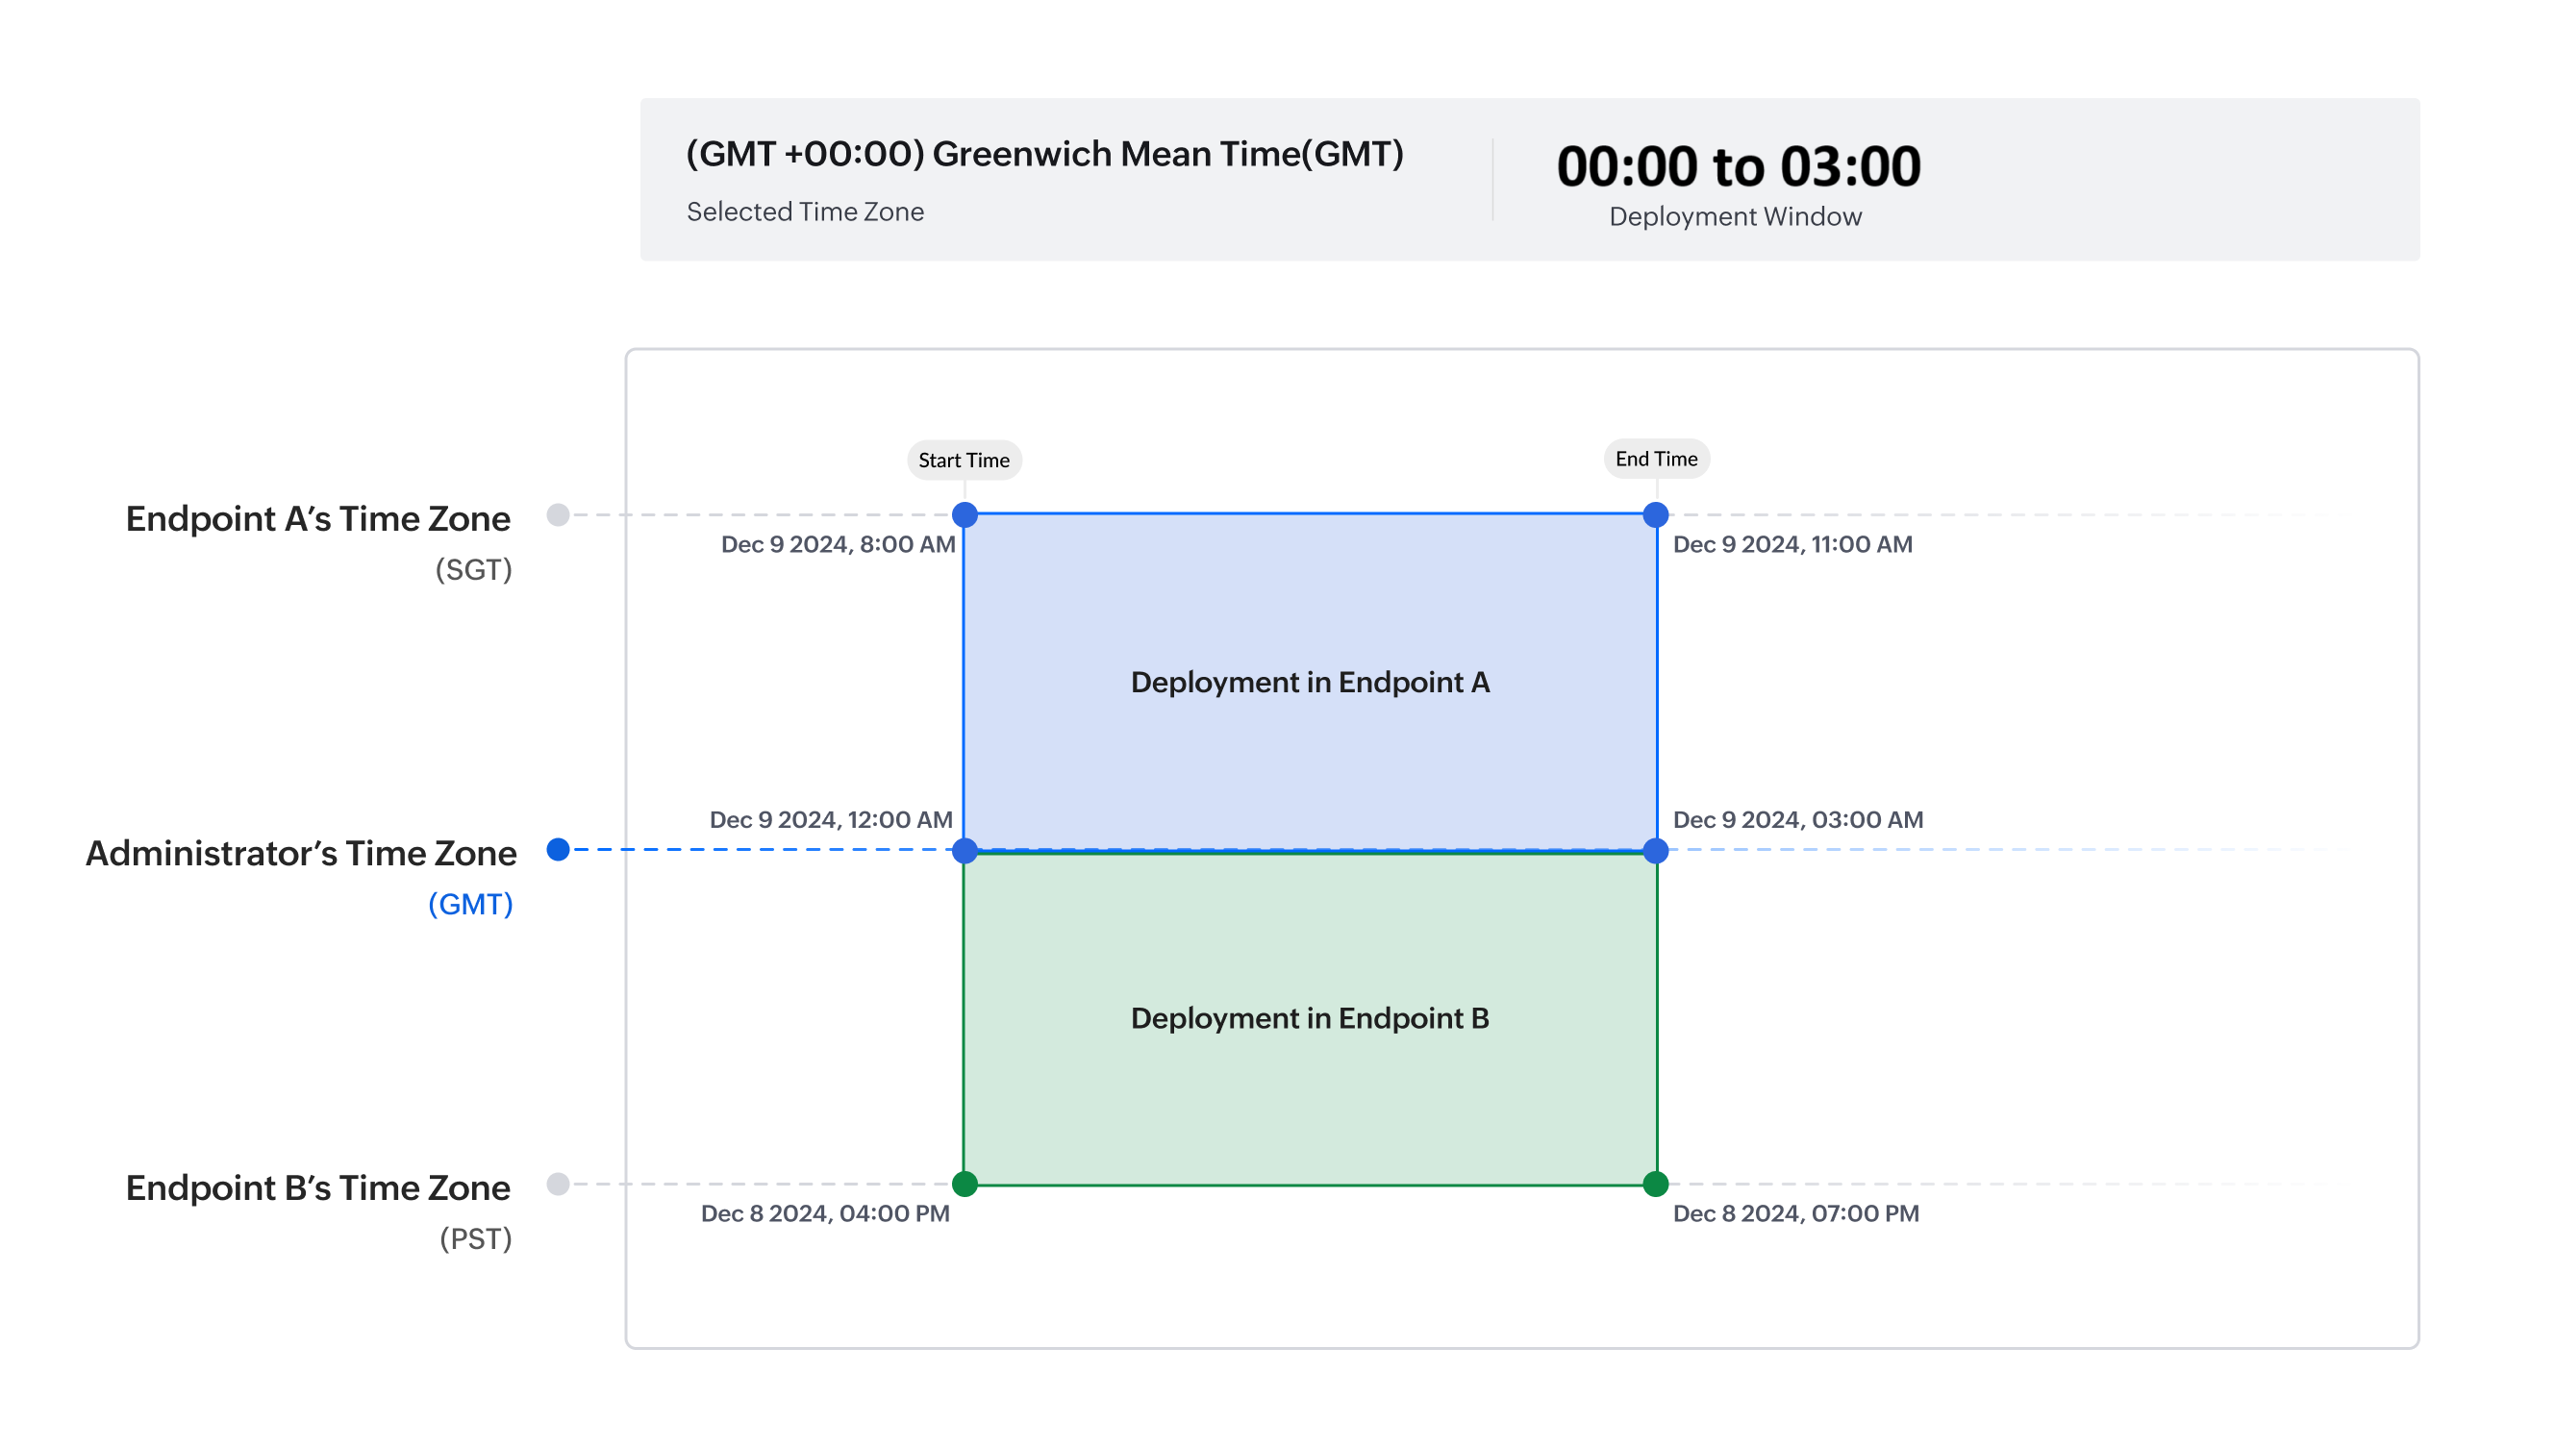The image size is (2556, 1448).
Task: Click the (PST) abbreviation
Action: click(475, 1239)
